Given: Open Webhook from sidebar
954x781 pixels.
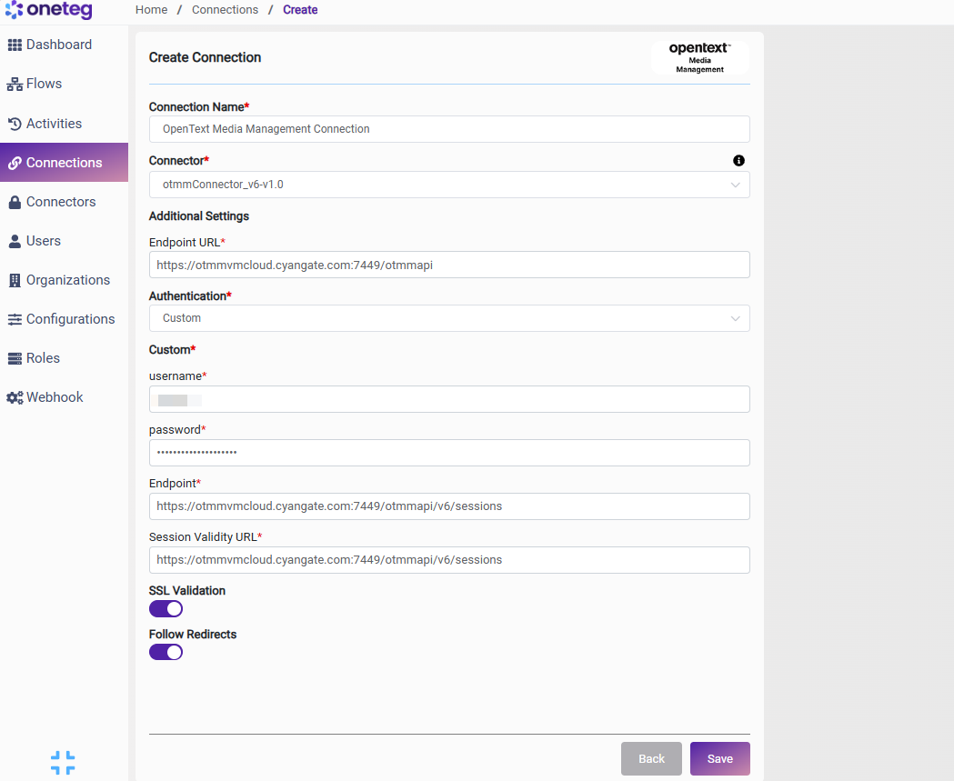Looking at the screenshot, I should point(64,398).
